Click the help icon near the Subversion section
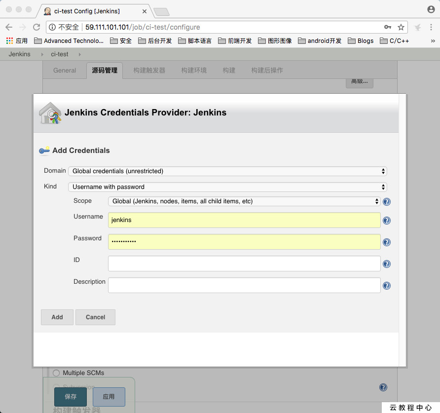440x413 pixels. pyautogui.click(x=383, y=387)
